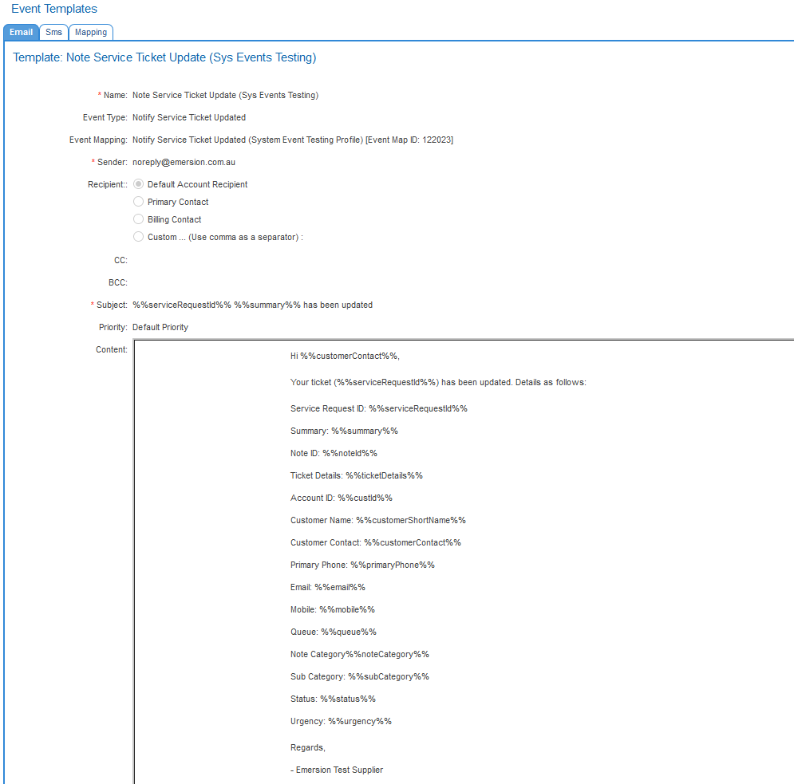Switch to the Email tab
Screen dimensions: 794x784
coord(21,33)
